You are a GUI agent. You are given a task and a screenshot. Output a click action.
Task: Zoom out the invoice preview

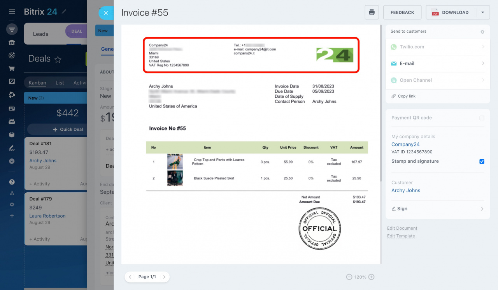pyautogui.click(x=349, y=277)
